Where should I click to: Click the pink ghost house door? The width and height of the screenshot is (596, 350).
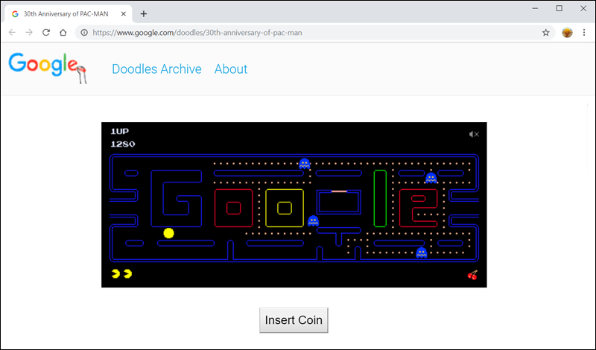(339, 191)
